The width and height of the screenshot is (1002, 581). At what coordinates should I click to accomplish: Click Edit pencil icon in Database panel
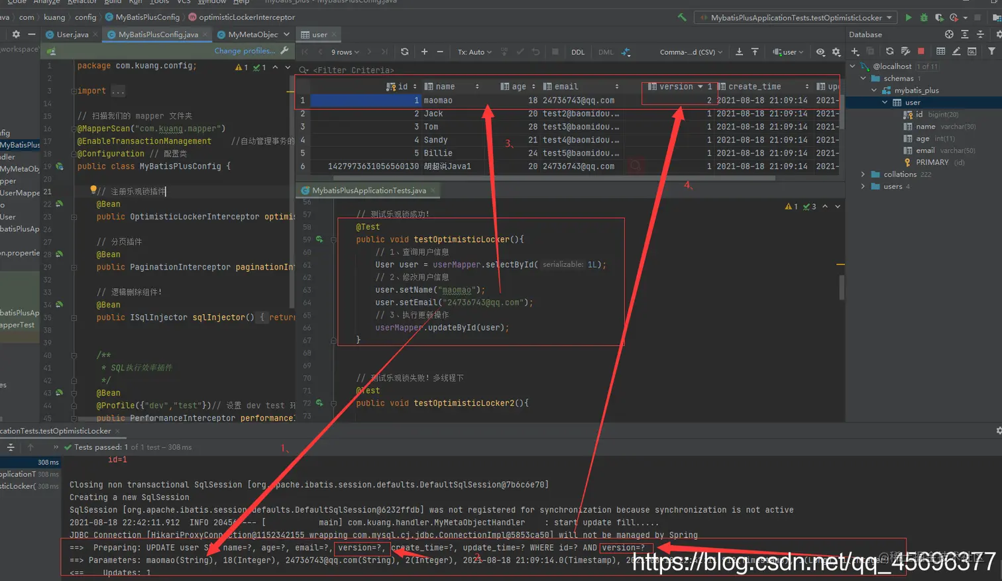(x=956, y=51)
